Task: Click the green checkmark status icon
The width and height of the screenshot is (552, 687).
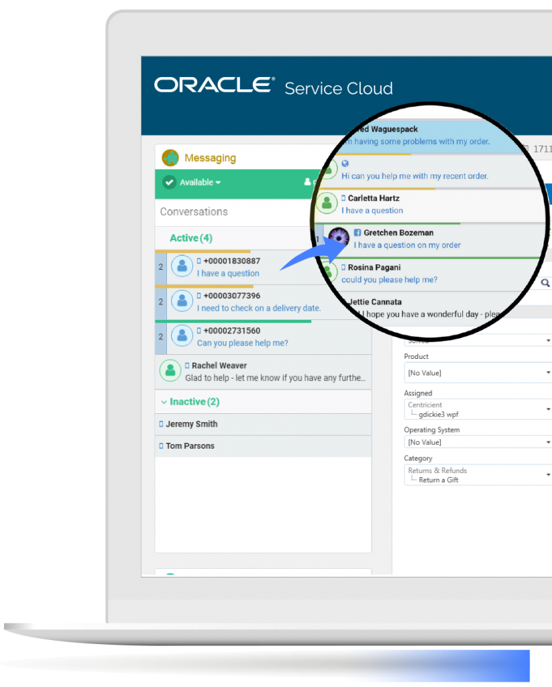Action: click(x=169, y=182)
